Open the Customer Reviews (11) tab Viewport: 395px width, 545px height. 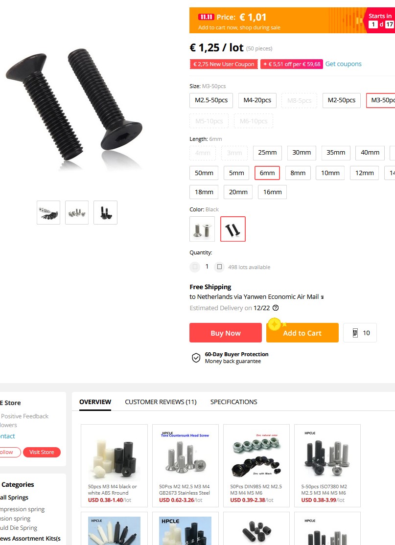point(161,402)
